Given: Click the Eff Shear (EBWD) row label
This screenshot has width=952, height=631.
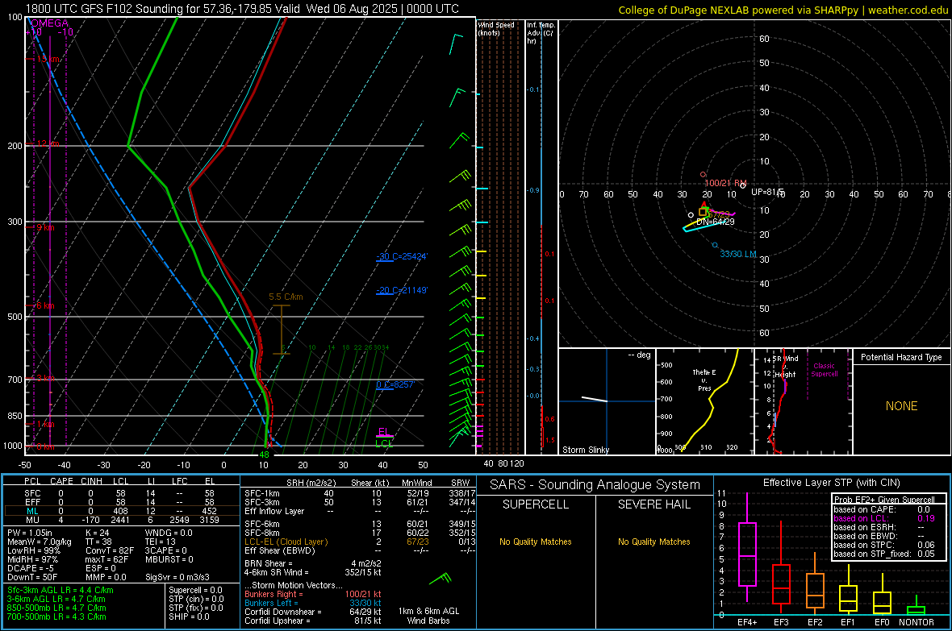Looking at the screenshot, I should [x=280, y=551].
